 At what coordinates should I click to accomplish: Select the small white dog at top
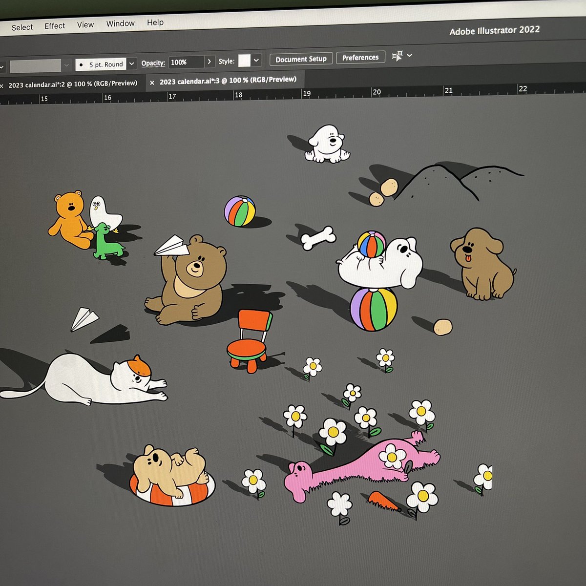(328, 144)
